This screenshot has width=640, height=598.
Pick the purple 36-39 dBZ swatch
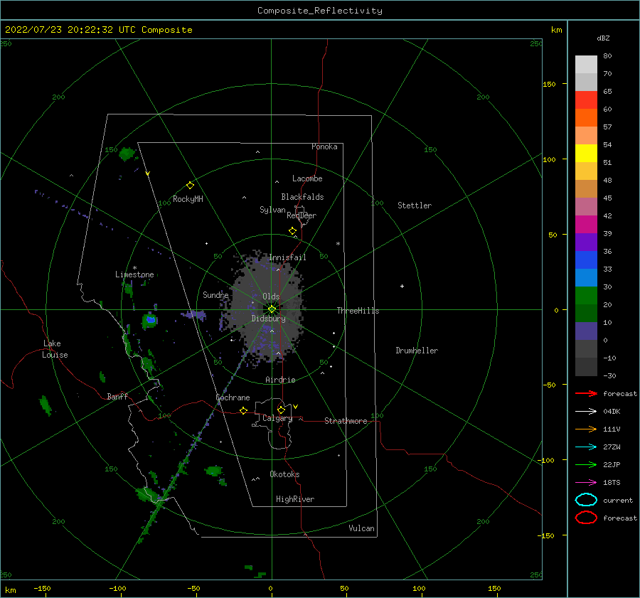click(x=586, y=242)
